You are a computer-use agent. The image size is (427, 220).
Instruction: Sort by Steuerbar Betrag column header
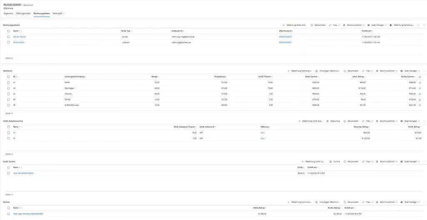(x=362, y=127)
